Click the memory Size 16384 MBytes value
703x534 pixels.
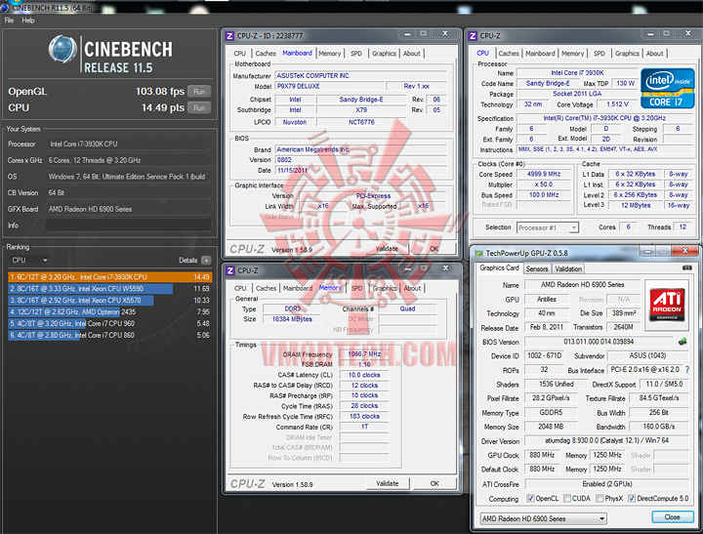(x=292, y=319)
